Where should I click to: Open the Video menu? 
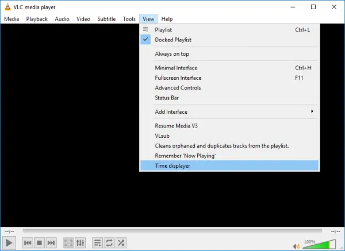[83, 19]
